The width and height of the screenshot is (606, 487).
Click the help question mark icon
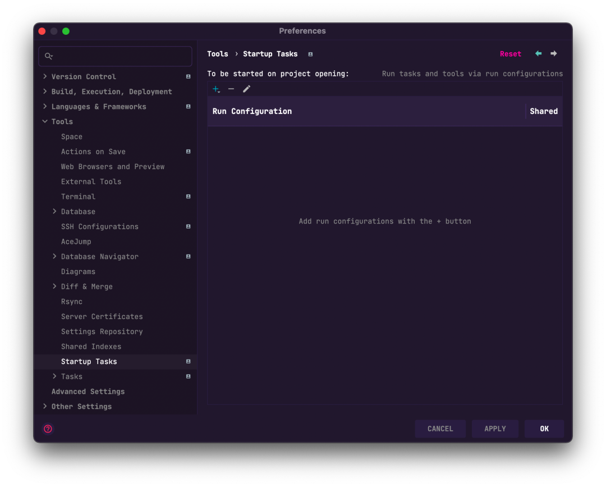click(x=48, y=429)
